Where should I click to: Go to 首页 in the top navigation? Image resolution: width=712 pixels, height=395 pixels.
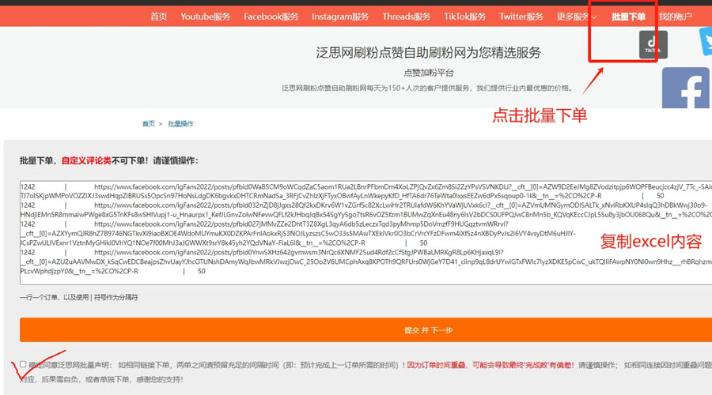(x=159, y=17)
